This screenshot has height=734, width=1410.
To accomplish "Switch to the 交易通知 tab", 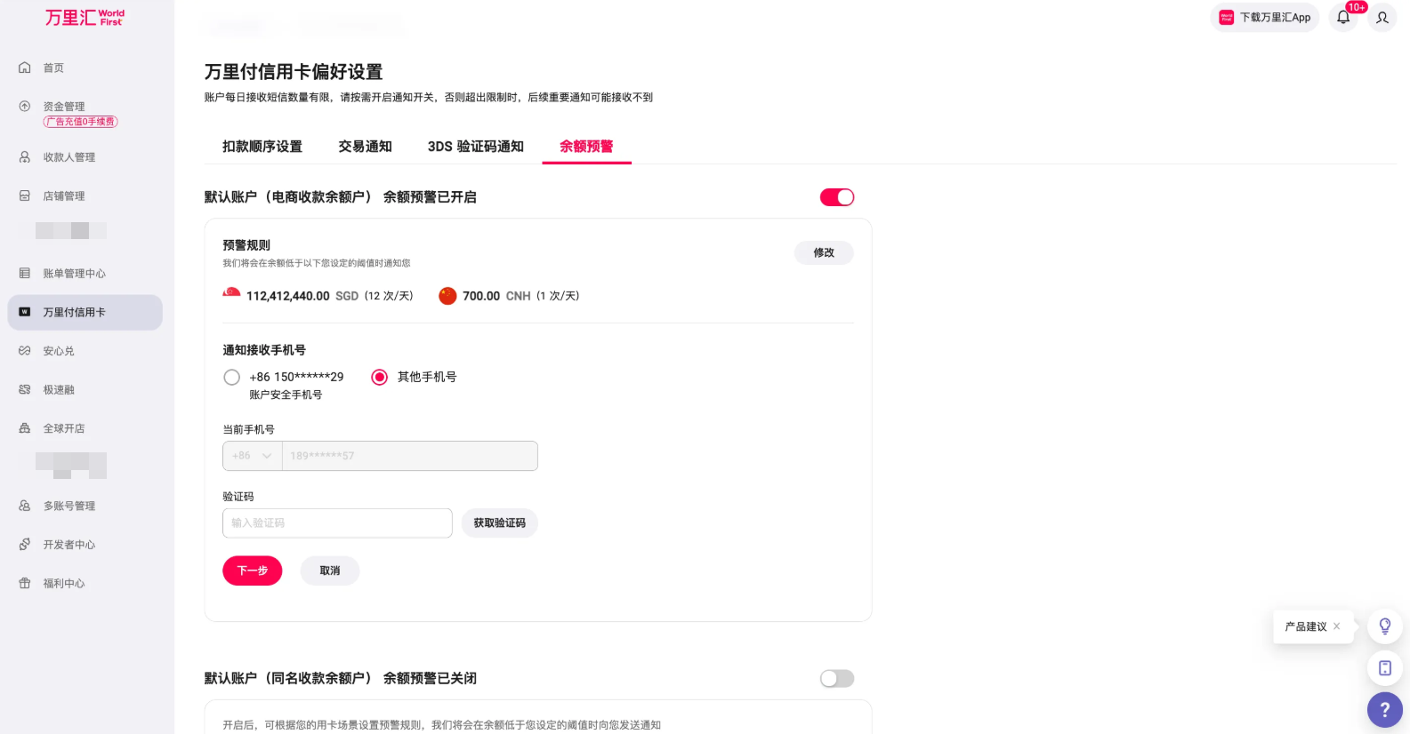I will (365, 147).
